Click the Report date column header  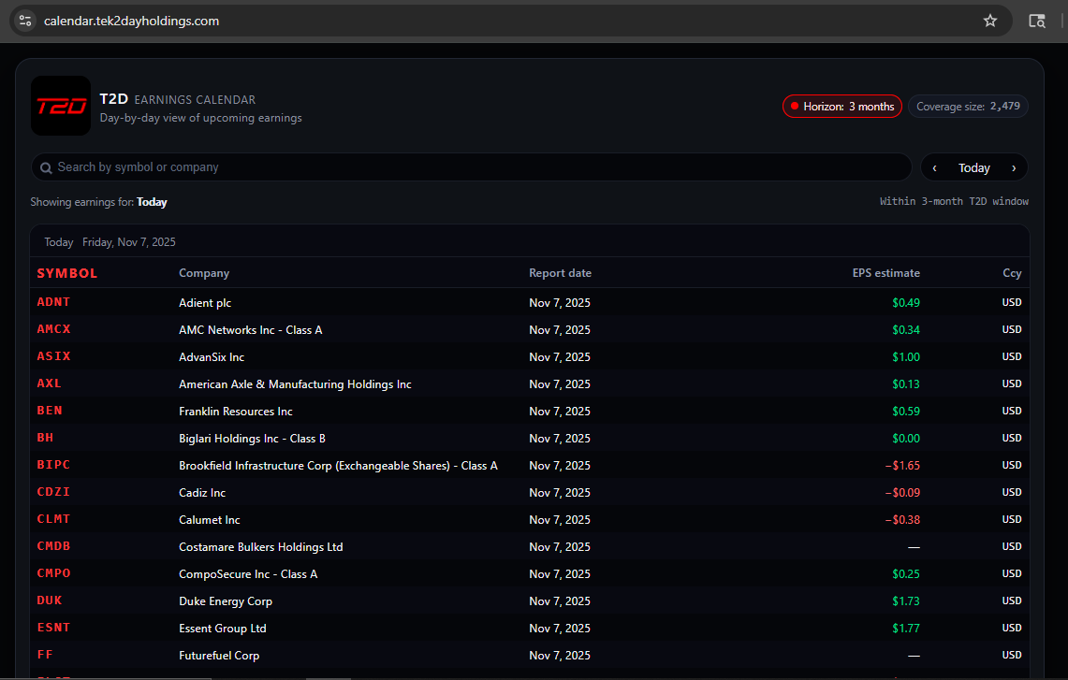560,273
